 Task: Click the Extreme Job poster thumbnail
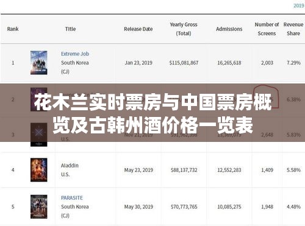click(x=39, y=63)
